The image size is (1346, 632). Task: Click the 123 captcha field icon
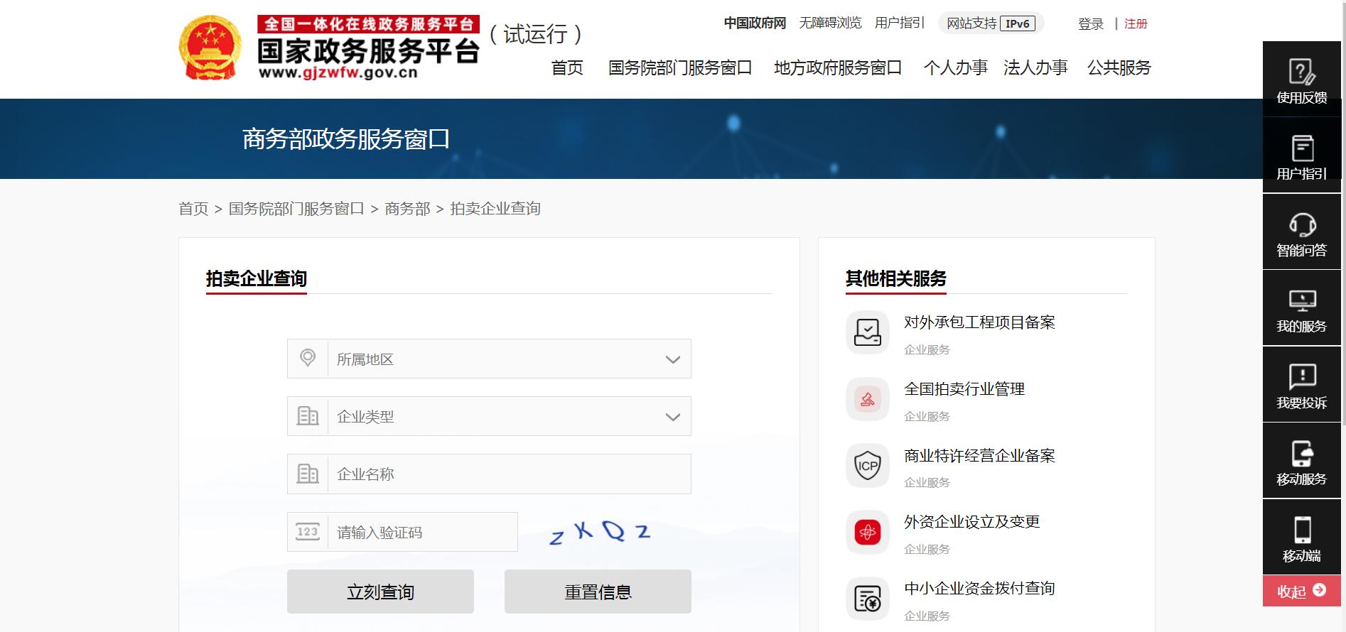point(308,532)
